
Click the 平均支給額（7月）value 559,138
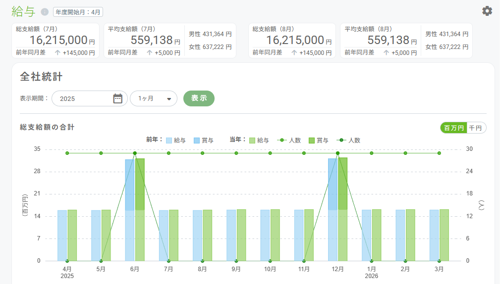(152, 40)
